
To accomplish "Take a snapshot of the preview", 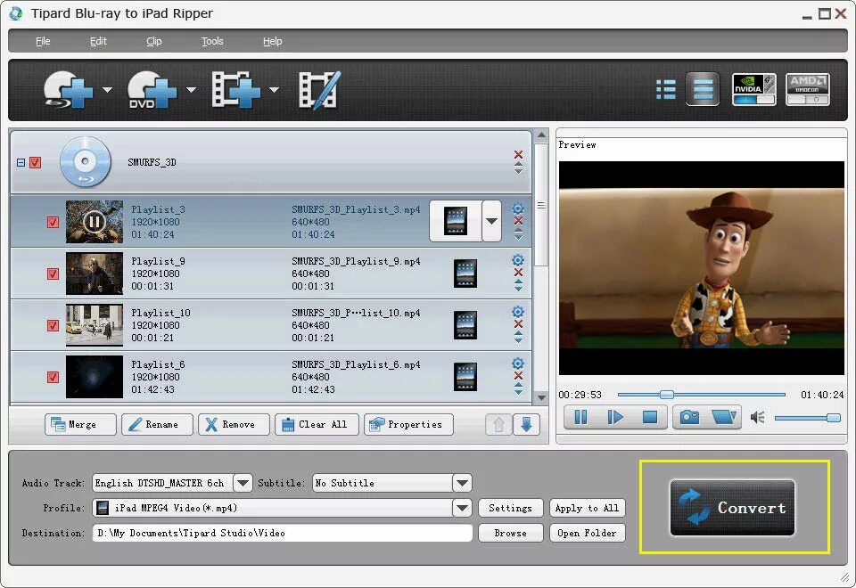I will pos(689,418).
